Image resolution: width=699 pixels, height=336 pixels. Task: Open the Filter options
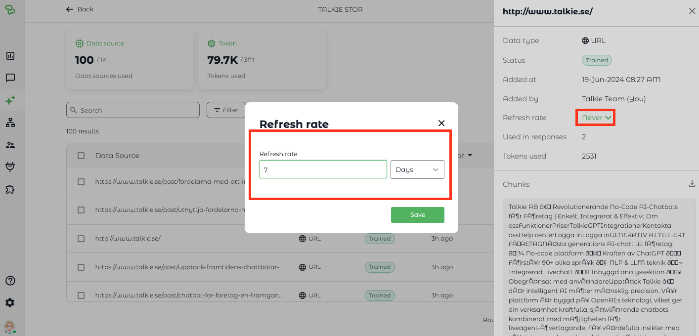point(226,110)
